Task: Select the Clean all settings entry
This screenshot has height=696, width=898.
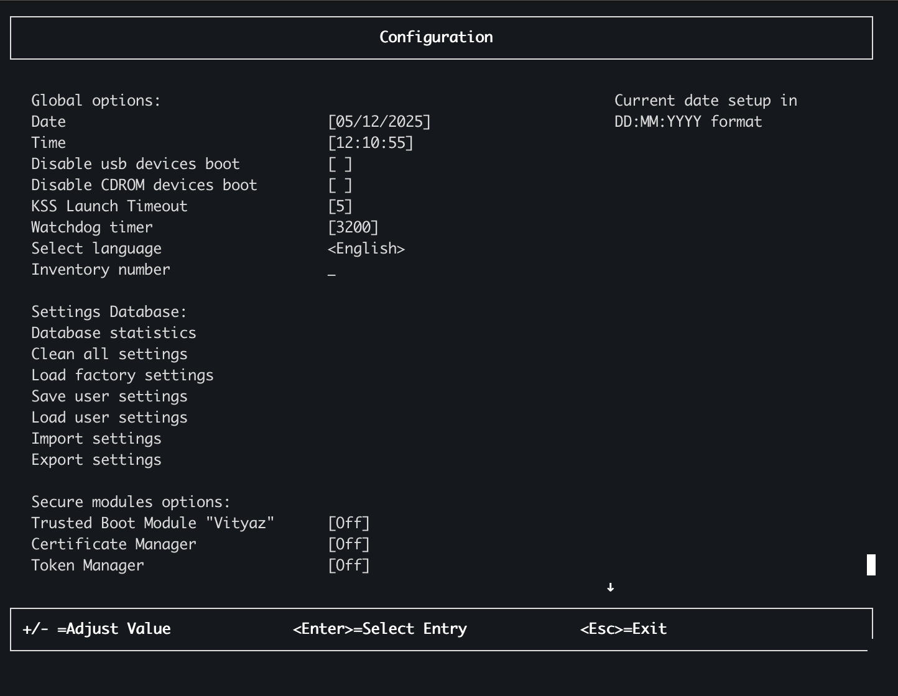Action: pyautogui.click(x=109, y=354)
